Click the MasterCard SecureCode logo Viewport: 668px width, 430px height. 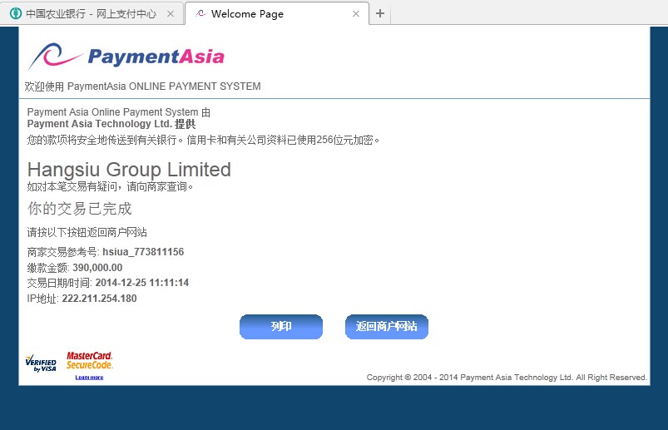pos(90,360)
